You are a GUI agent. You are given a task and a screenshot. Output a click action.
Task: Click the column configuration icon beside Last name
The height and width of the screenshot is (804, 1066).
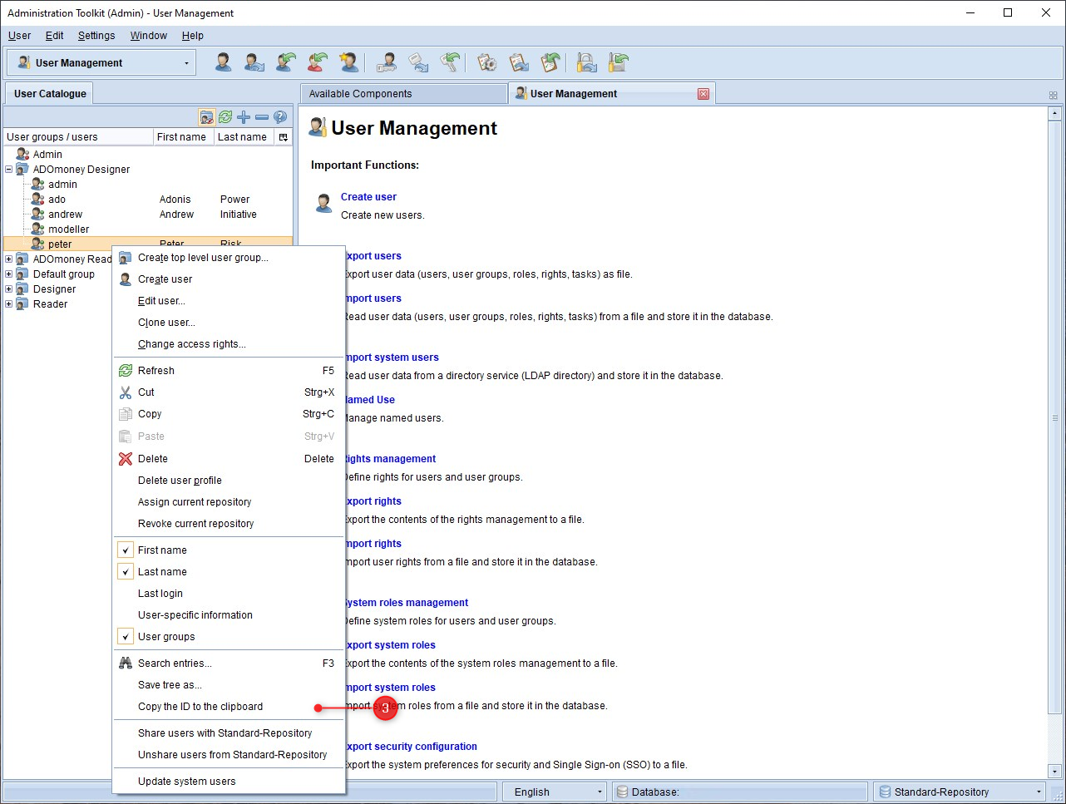click(283, 137)
